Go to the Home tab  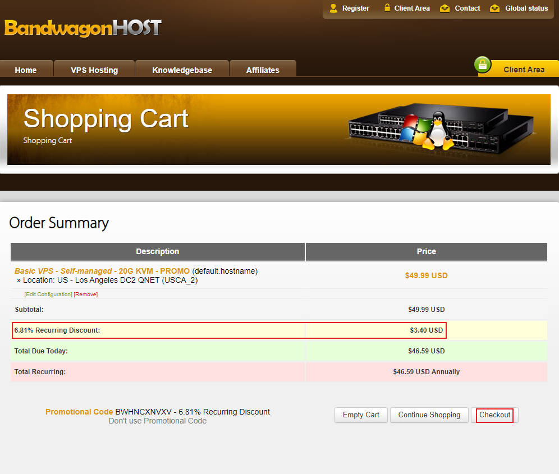[26, 70]
